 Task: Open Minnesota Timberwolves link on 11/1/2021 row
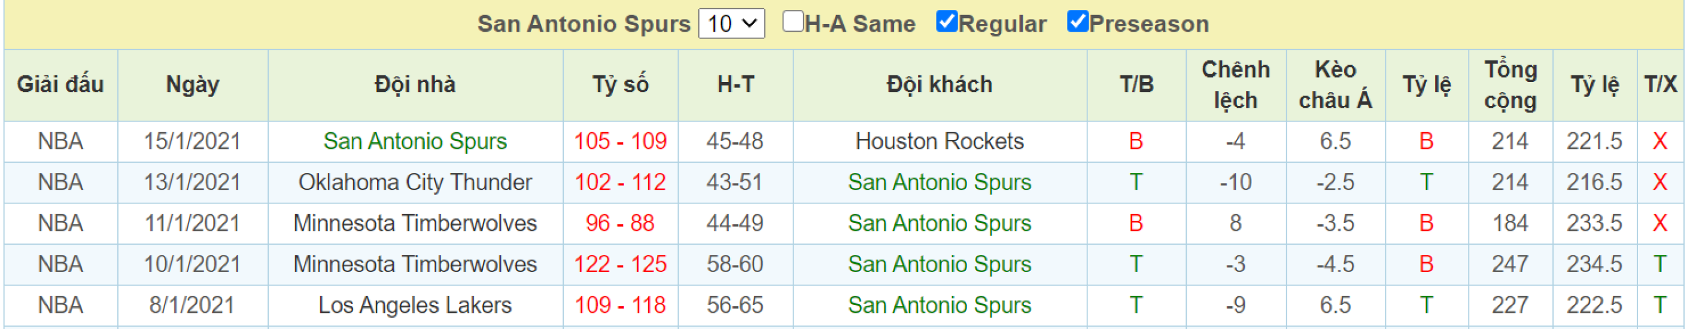pyautogui.click(x=415, y=223)
